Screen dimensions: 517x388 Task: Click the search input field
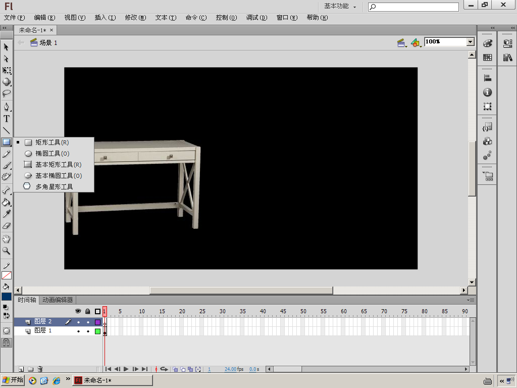(x=413, y=7)
